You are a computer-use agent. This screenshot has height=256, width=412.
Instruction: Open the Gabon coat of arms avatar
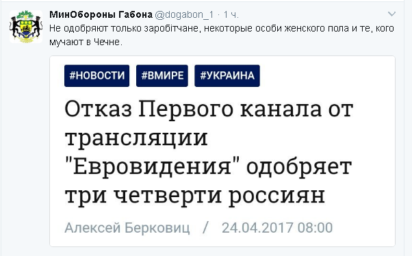coord(26,27)
